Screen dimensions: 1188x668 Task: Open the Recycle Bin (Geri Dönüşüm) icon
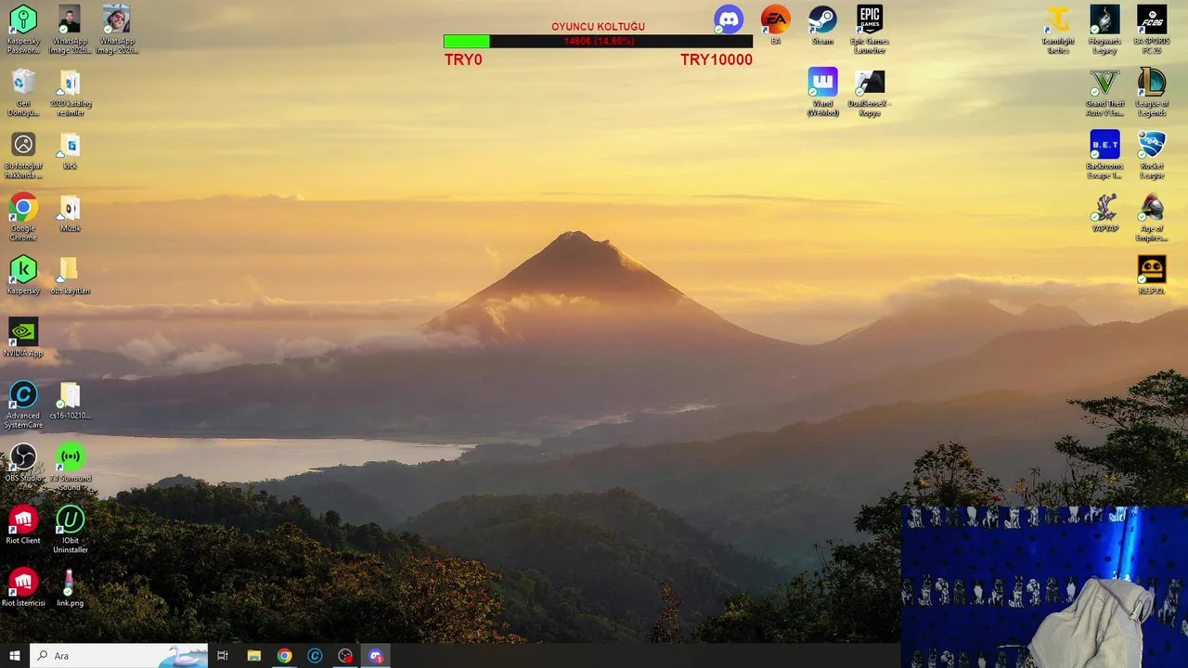23,93
